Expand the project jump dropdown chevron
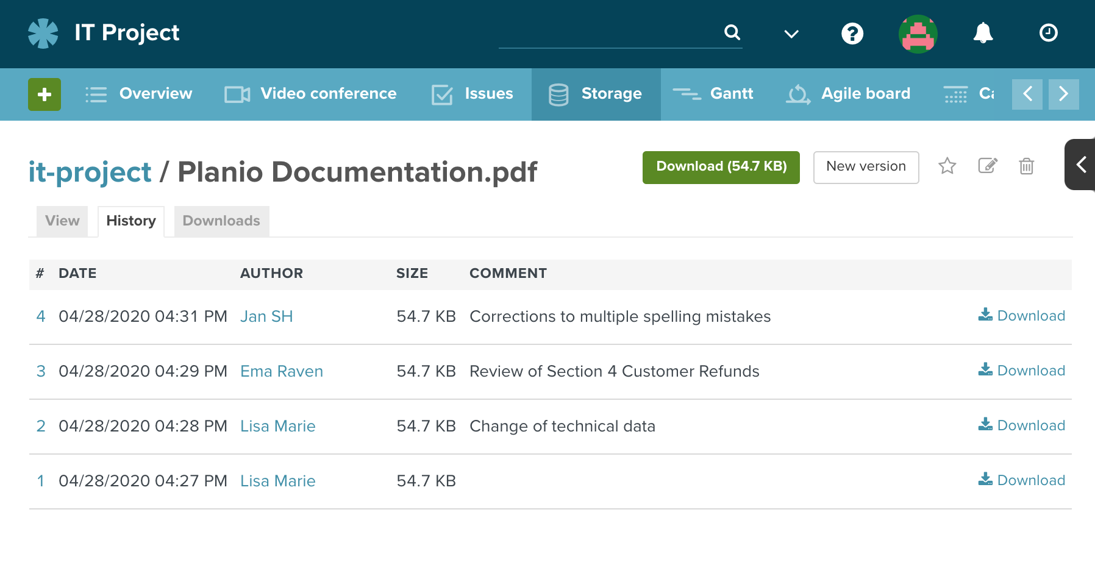Screen dimensions: 1095x568 (791, 34)
